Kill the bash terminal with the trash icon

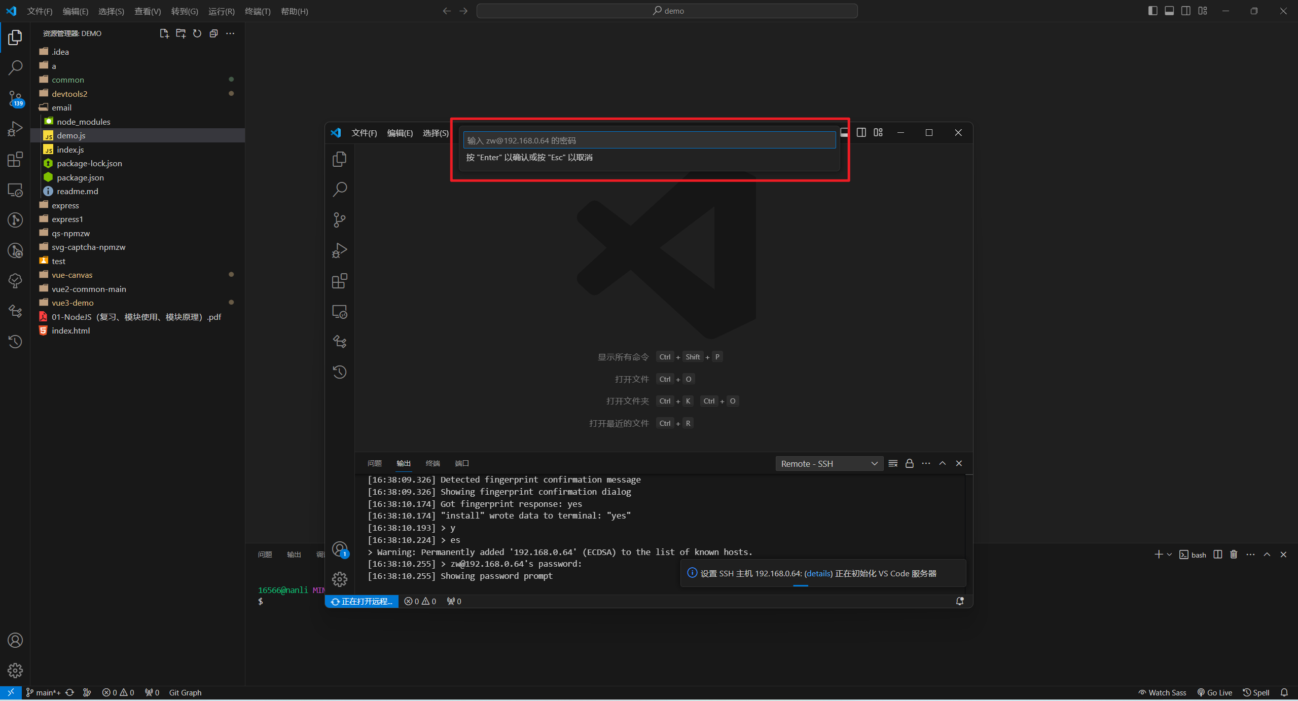click(1234, 555)
